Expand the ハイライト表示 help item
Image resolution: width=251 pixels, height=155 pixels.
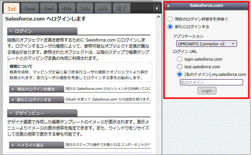click(36, 145)
